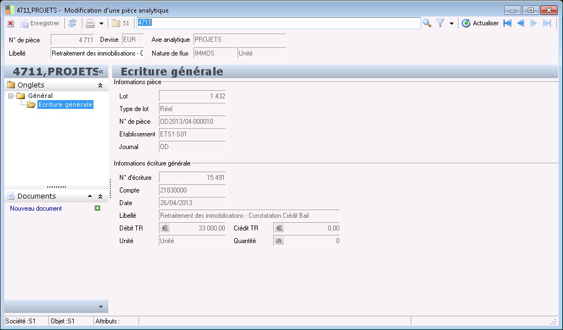Select Ecriture générale tree item
The image size is (563, 330).
(x=65, y=105)
